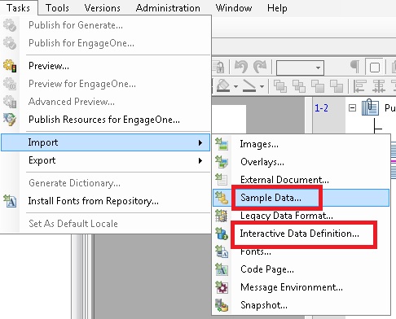This screenshot has width=396, height=319.
Task: Choose Publish Resources for EngageOne...
Action: pyautogui.click(x=104, y=120)
